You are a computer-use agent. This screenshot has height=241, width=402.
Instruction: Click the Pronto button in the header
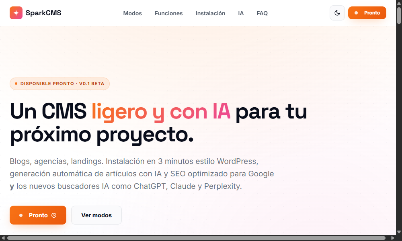point(367,13)
